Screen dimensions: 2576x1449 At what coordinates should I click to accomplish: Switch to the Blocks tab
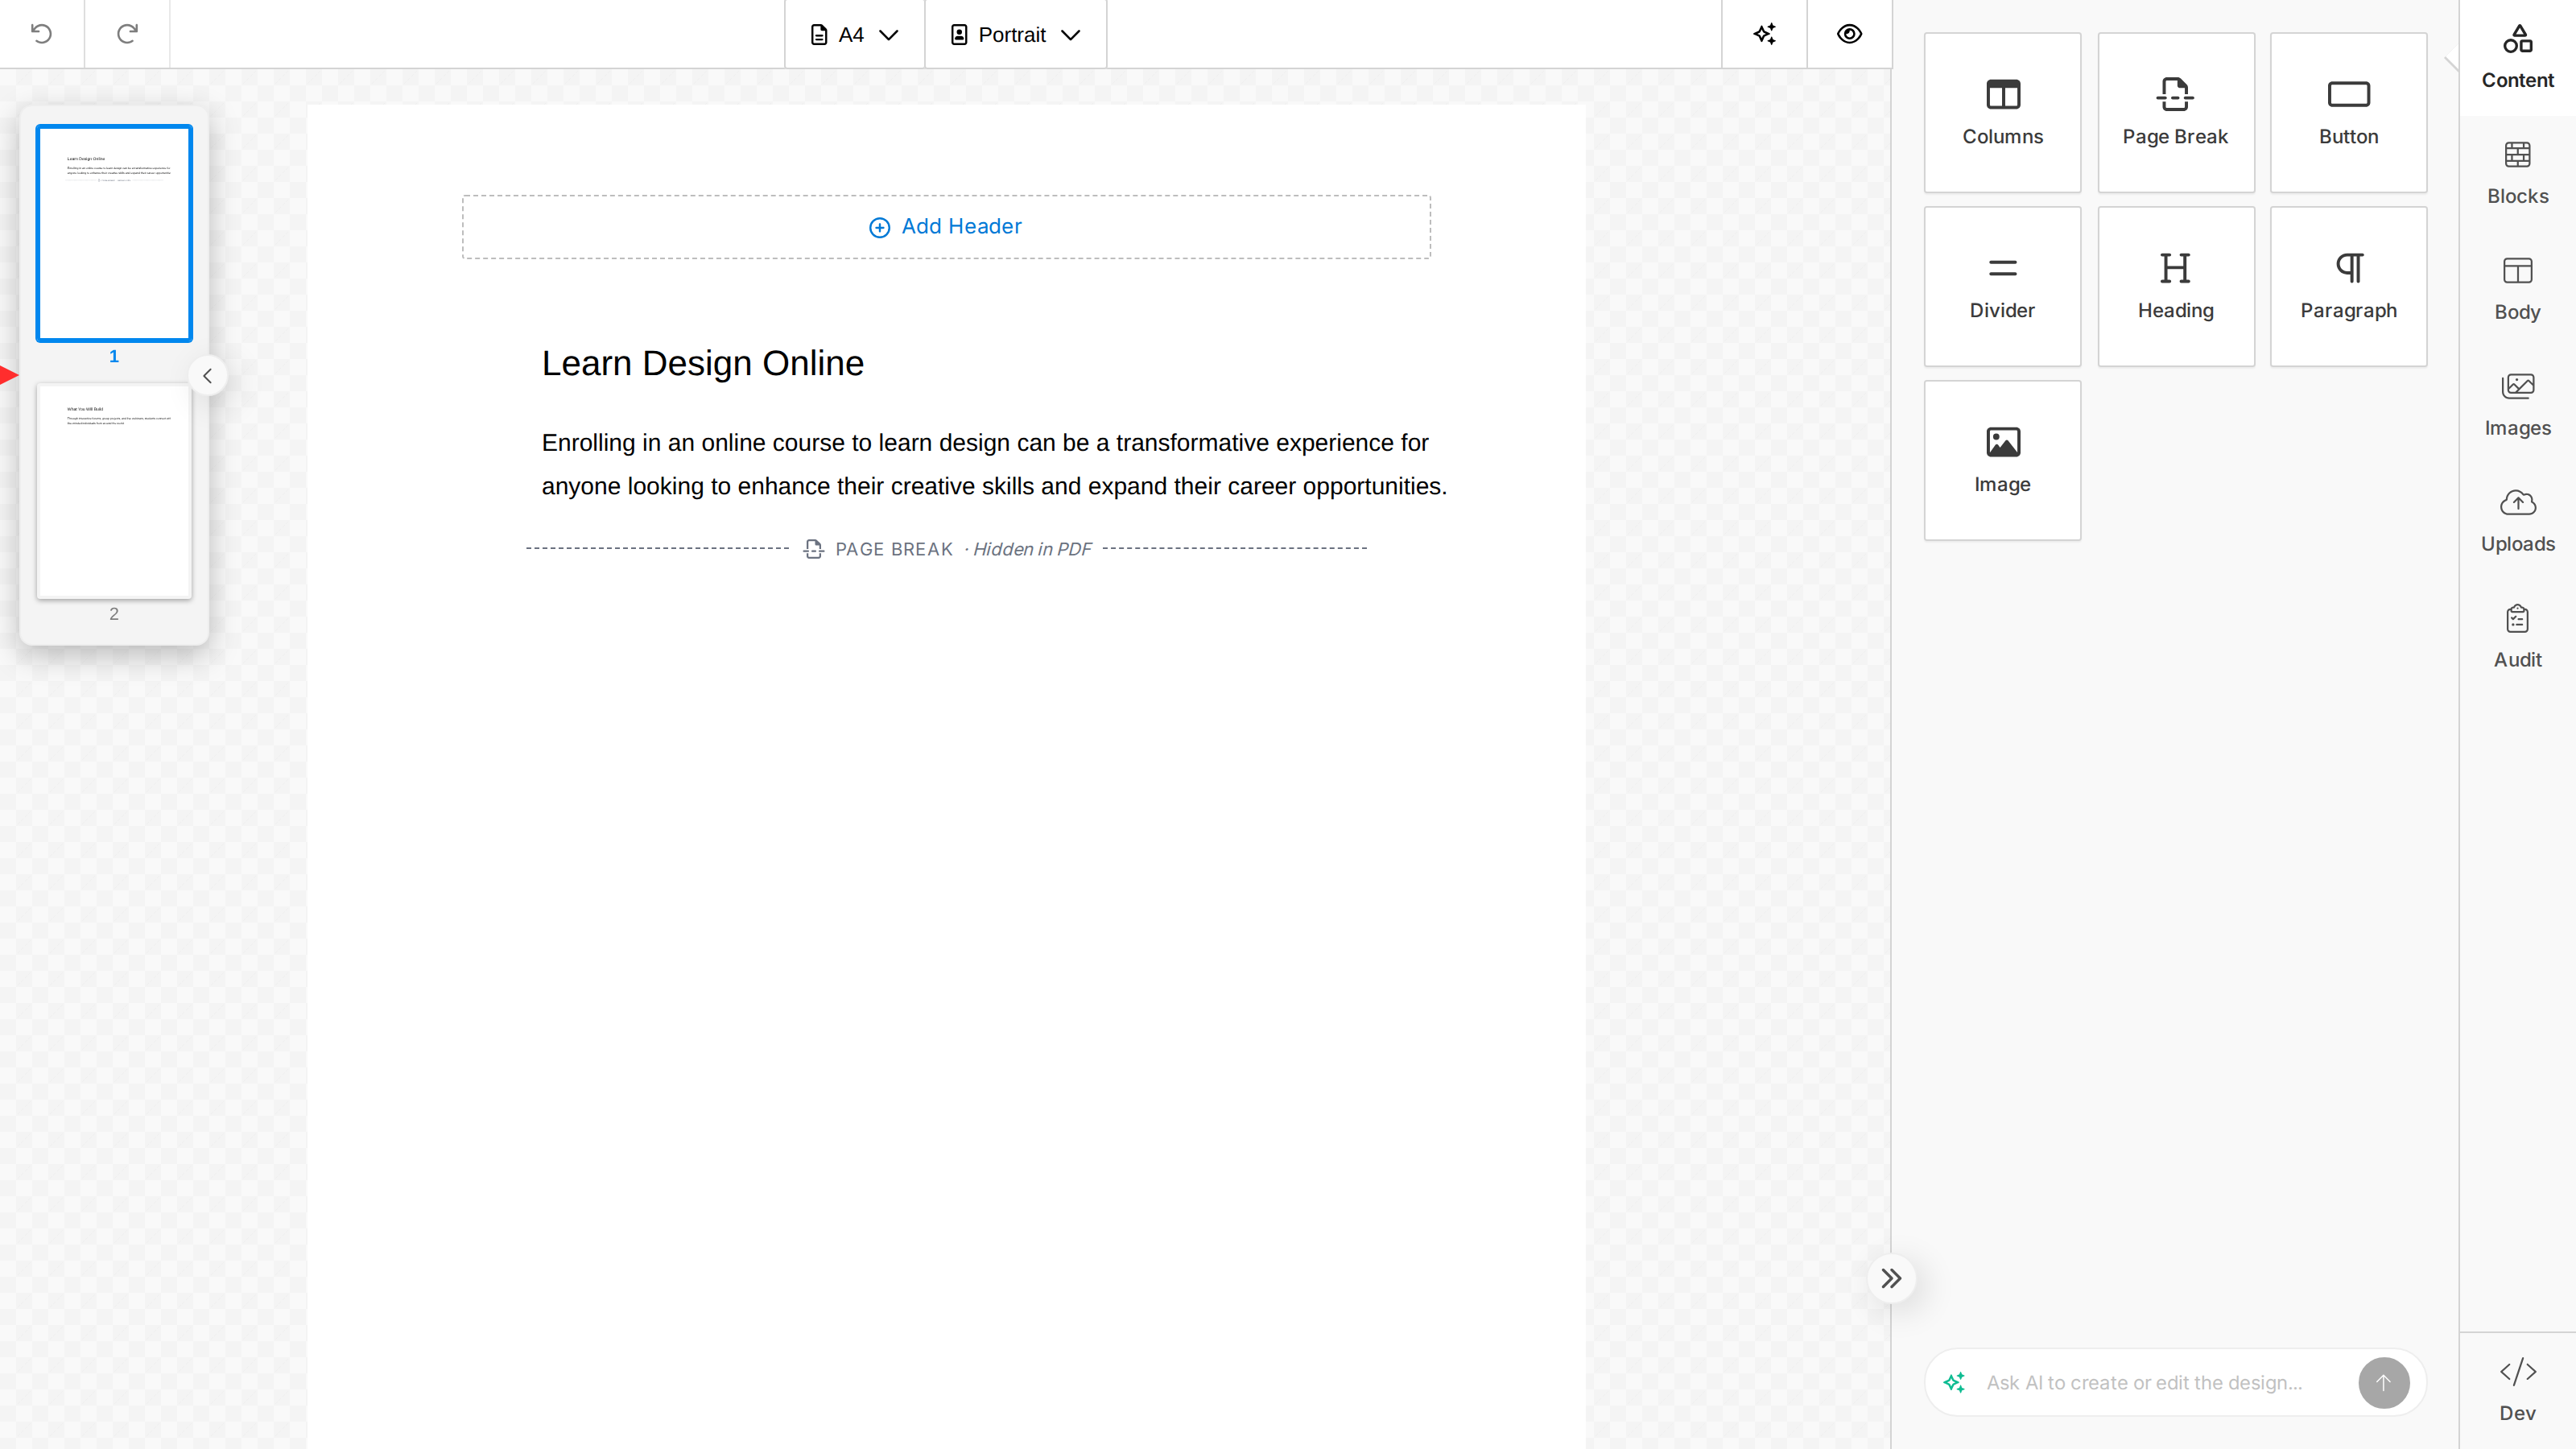2517,174
